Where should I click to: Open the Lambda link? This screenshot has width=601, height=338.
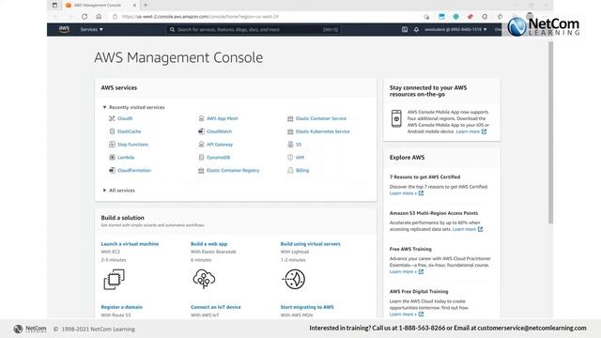[x=126, y=157]
